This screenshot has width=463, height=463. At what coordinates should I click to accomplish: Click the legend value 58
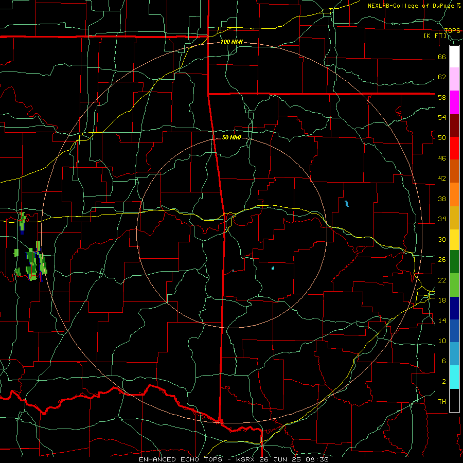point(442,97)
